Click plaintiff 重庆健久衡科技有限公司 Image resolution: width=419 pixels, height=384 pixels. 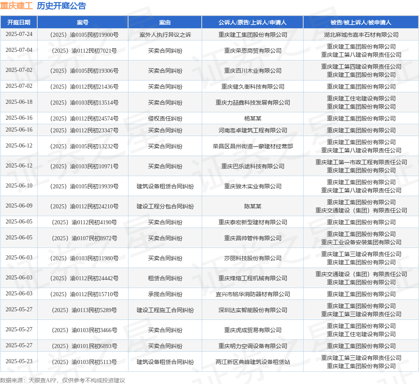[253, 87]
